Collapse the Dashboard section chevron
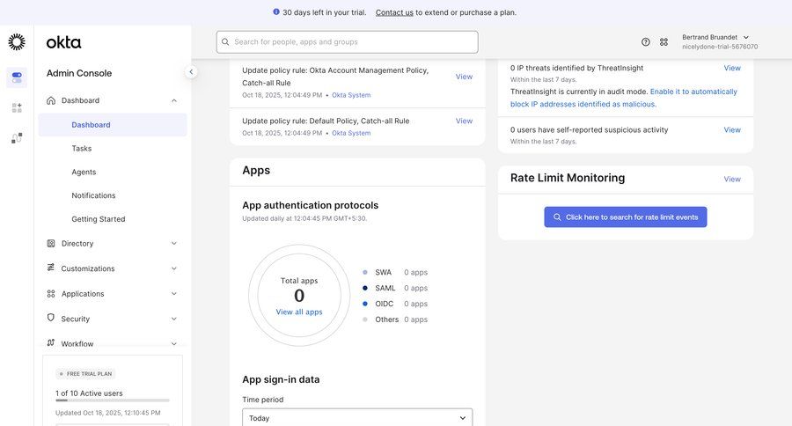Image resolution: width=792 pixels, height=426 pixels. coord(173,100)
